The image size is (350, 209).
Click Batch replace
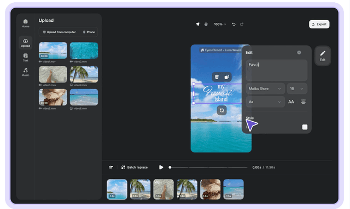(135, 168)
